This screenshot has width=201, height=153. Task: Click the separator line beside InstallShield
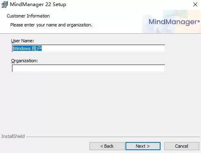(113, 137)
